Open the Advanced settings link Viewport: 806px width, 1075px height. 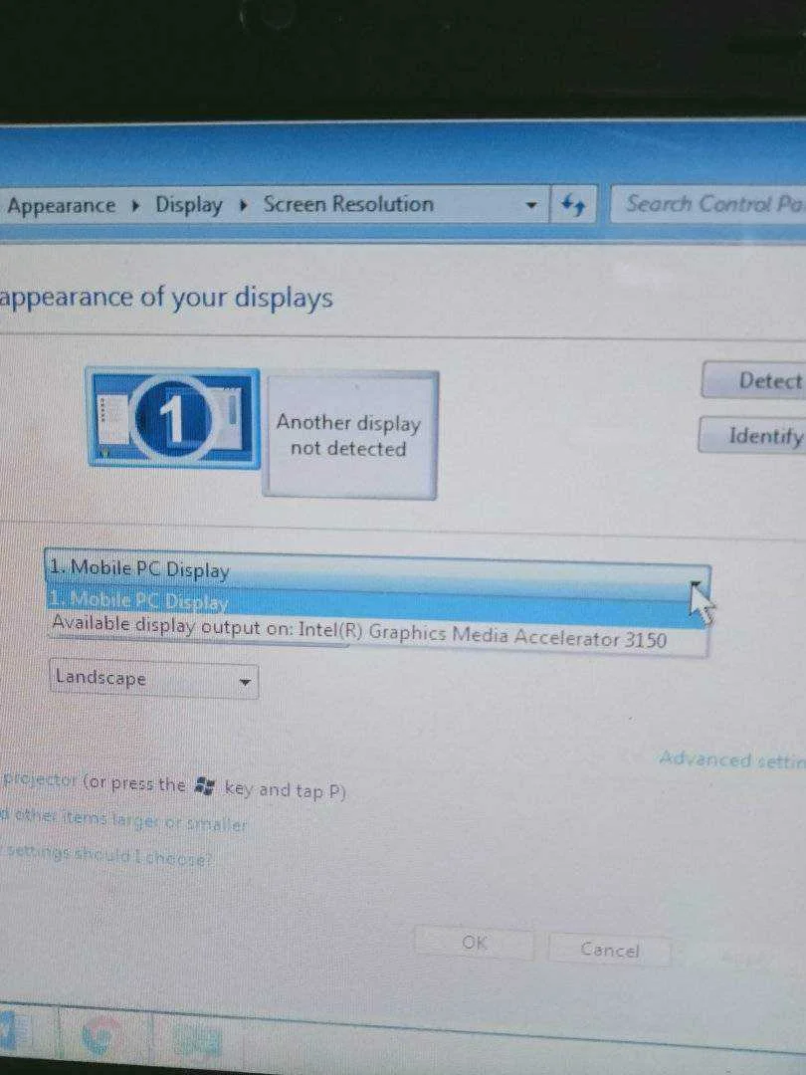(x=732, y=759)
